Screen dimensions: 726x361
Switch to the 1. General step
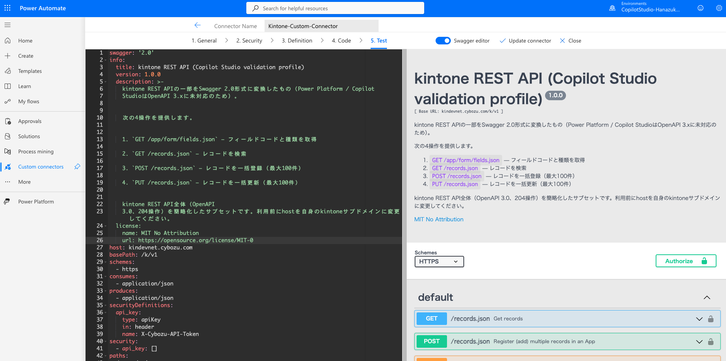click(x=204, y=41)
